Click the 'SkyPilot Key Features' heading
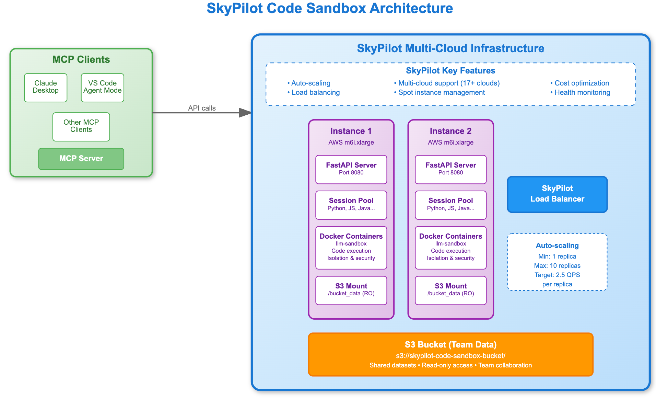Image resolution: width=656 pixels, height=399 pixels. 450,71
